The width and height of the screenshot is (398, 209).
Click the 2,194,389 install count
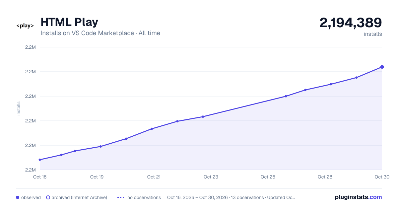[351, 23]
